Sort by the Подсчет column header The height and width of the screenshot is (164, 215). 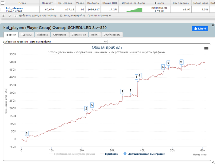(47, 3)
